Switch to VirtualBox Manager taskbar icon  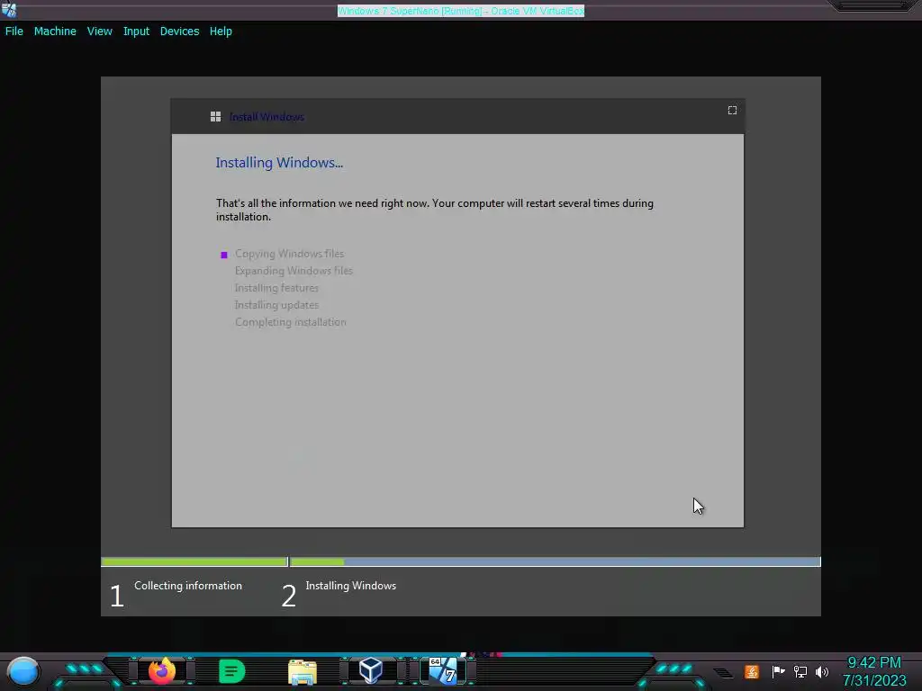371,670
